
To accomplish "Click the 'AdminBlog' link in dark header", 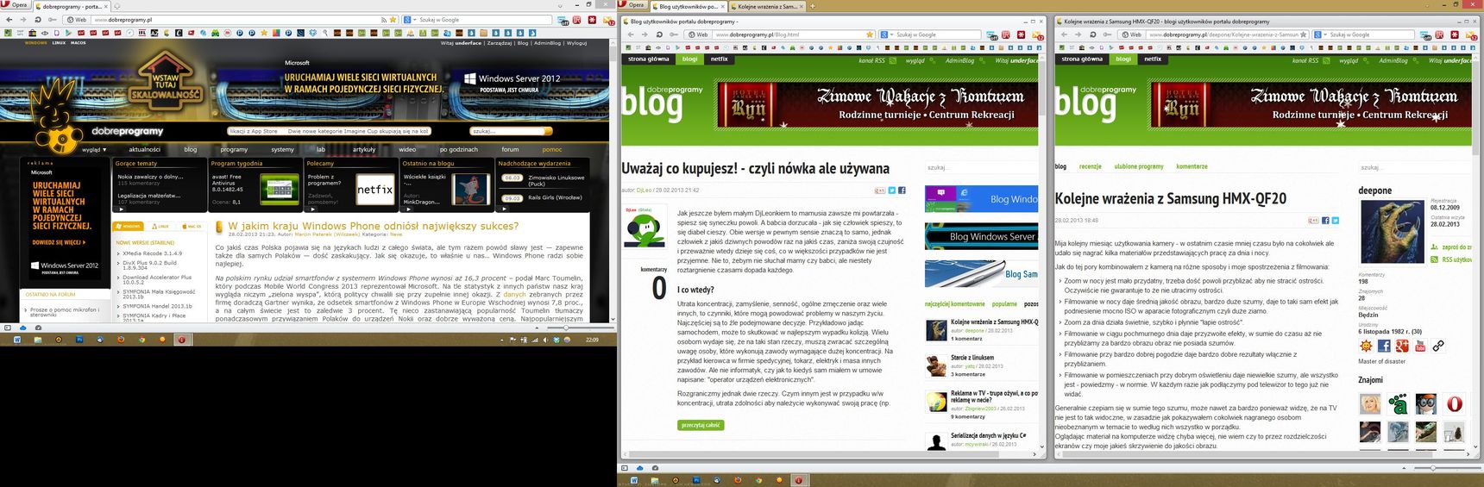I will point(547,42).
